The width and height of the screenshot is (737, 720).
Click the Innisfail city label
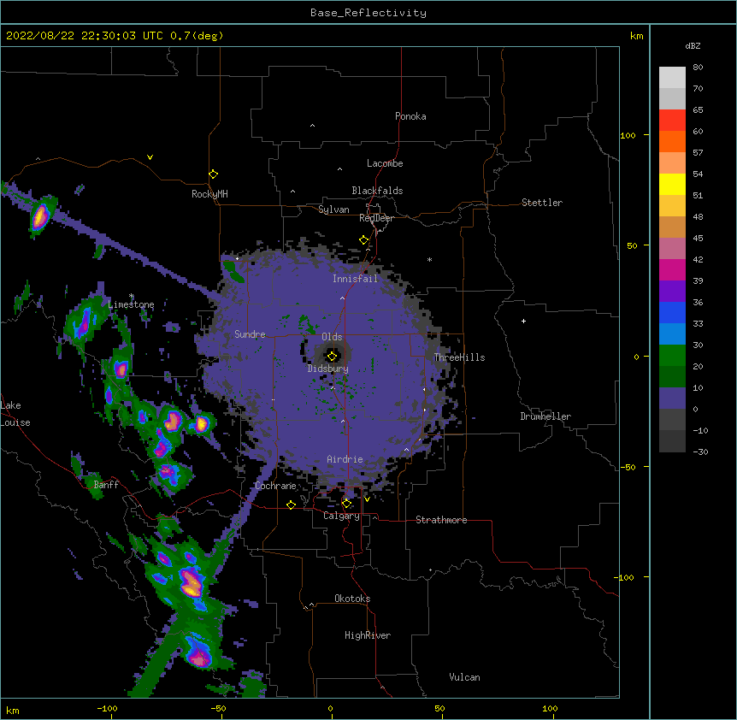[x=355, y=279]
